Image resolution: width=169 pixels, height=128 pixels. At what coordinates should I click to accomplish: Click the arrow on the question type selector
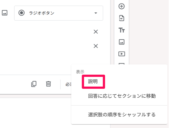[96, 13]
